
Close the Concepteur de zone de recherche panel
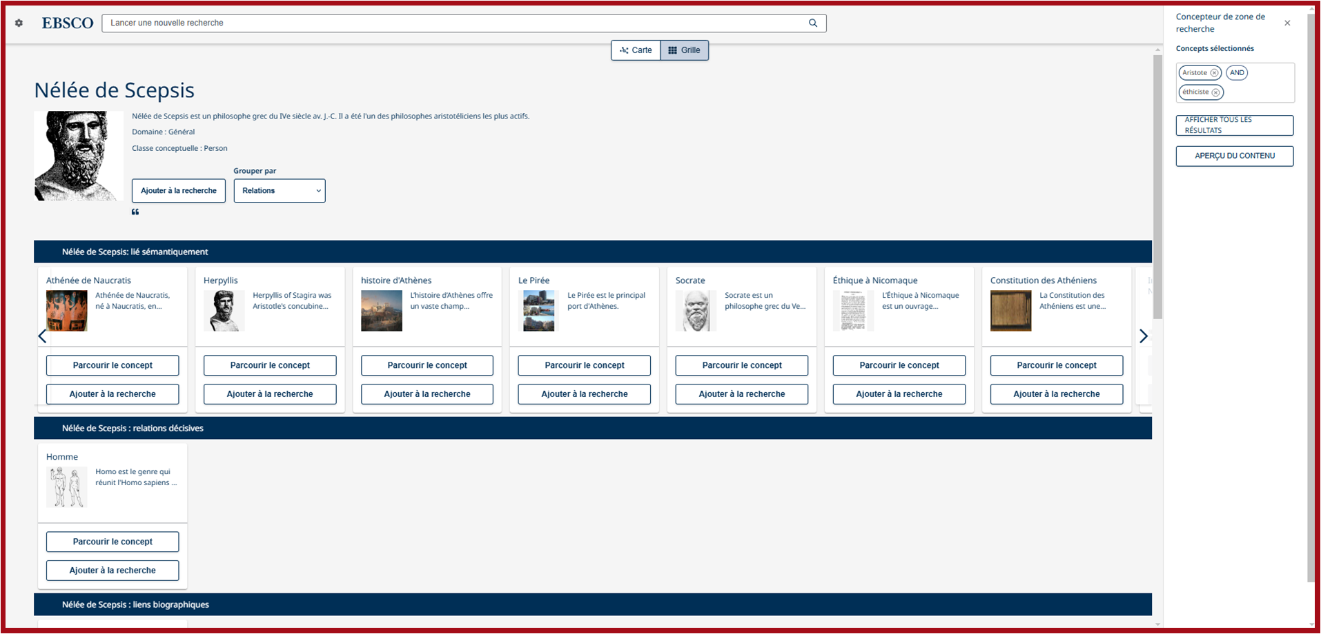[1287, 23]
